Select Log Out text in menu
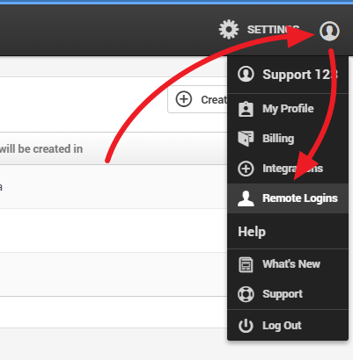Image resolution: width=353 pixels, height=360 pixels. 282,326
